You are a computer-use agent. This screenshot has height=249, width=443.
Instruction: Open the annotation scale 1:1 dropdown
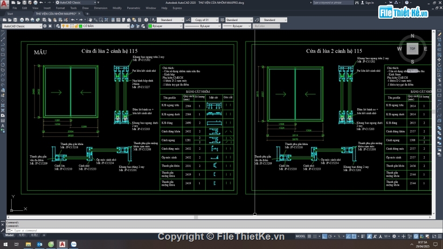tap(387, 236)
